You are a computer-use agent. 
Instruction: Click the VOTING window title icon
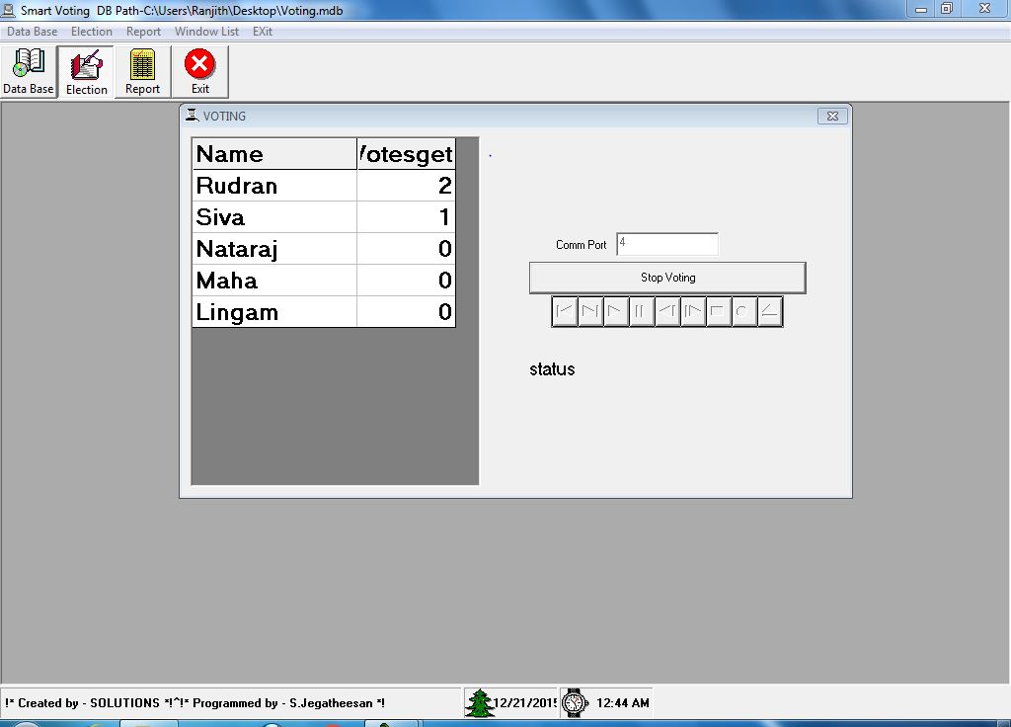pyautogui.click(x=192, y=116)
